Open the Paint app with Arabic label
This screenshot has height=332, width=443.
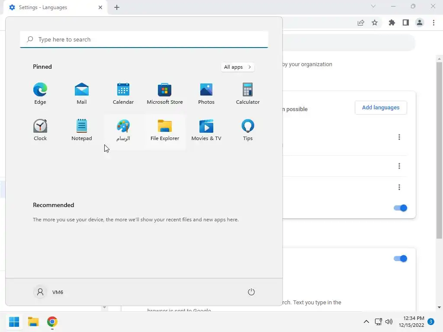tap(123, 130)
